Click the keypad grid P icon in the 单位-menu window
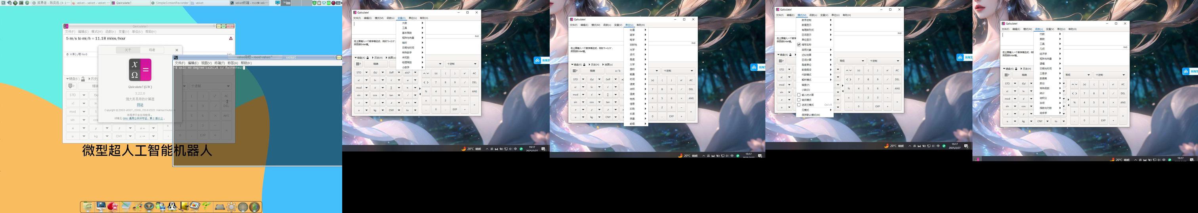The image size is (1198, 213). point(575,71)
